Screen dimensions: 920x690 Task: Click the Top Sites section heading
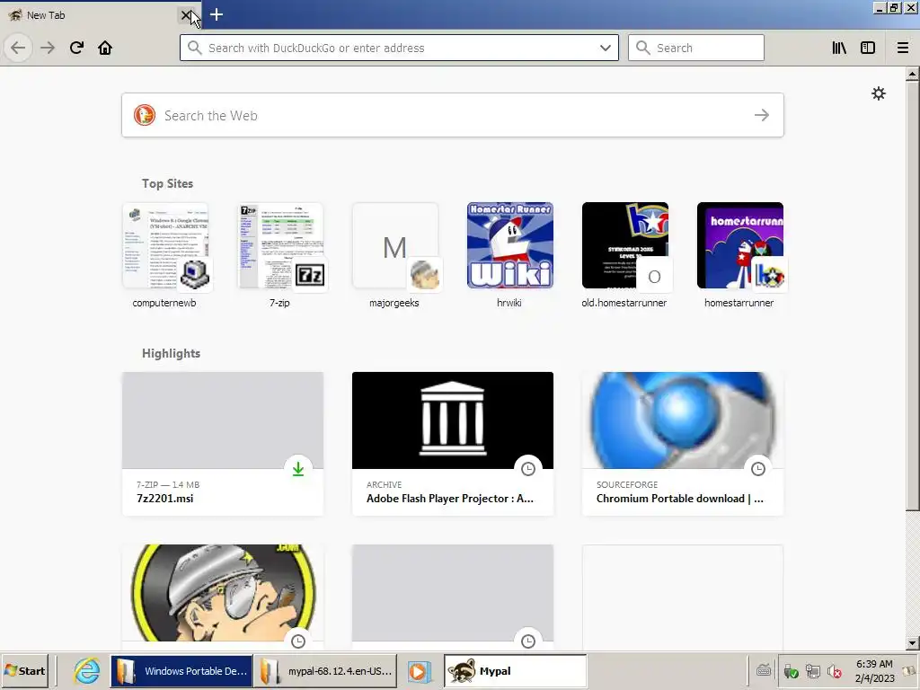pyautogui.click(x=167, y=183)
